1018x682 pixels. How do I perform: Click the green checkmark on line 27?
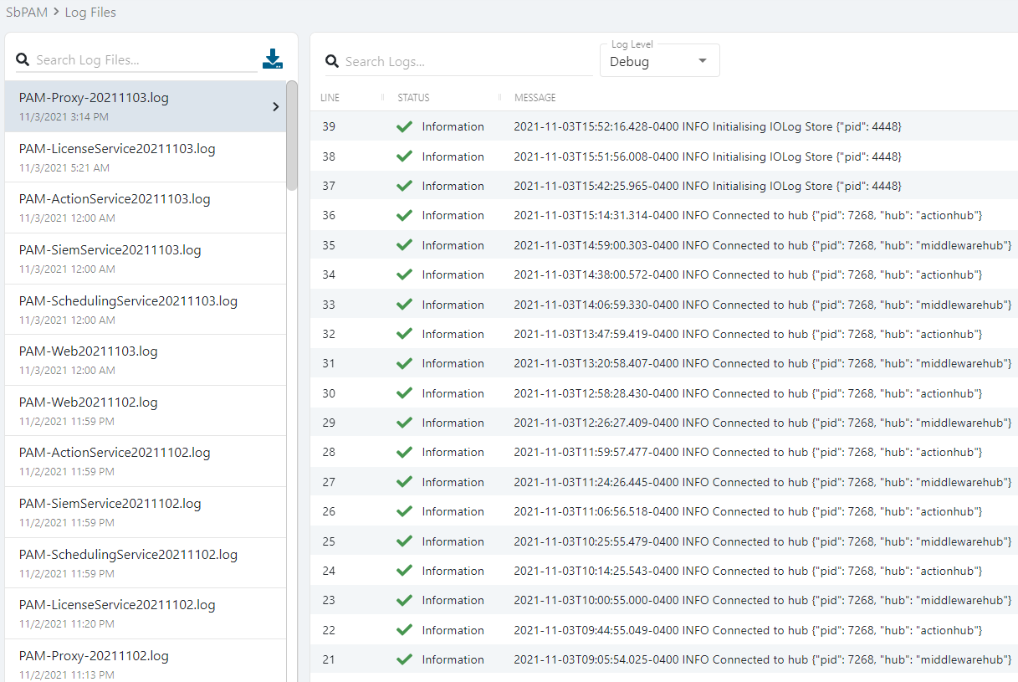tap(405, 482)
